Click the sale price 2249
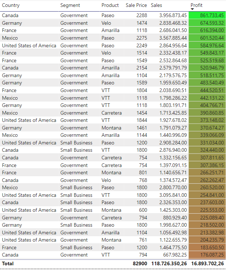 (142, 45)
